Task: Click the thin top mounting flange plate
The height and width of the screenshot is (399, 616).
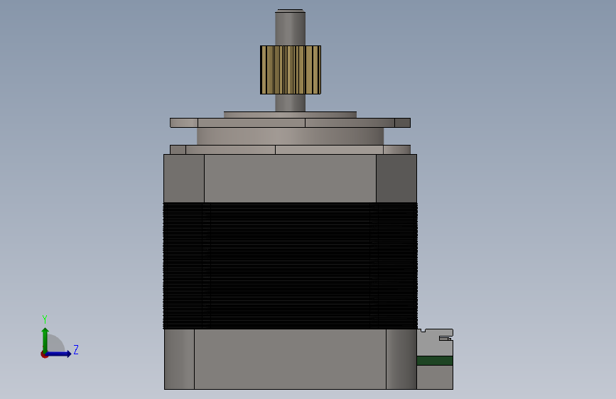Action: 291,123
